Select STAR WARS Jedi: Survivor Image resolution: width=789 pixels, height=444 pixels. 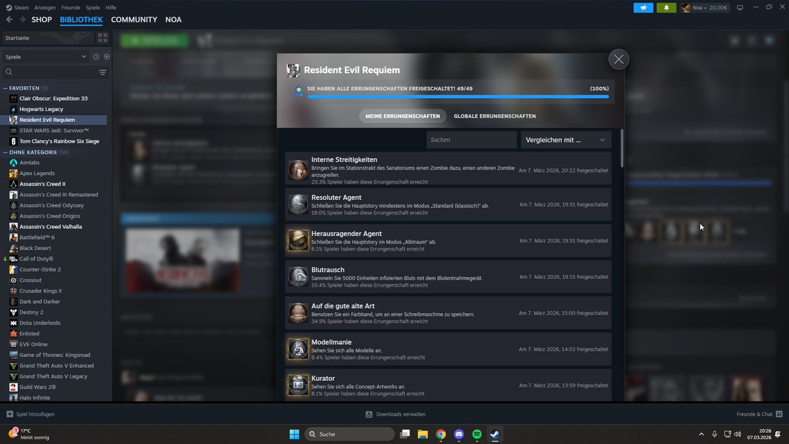(54, 130)
